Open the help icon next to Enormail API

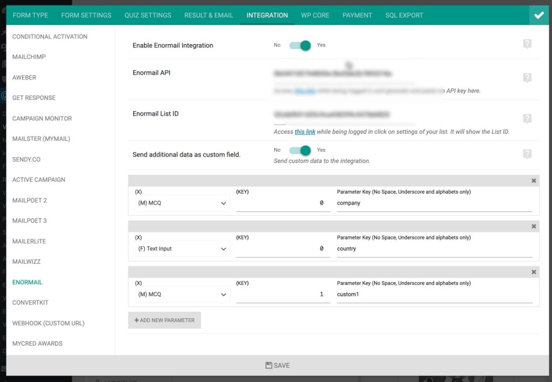coord(528,77)
